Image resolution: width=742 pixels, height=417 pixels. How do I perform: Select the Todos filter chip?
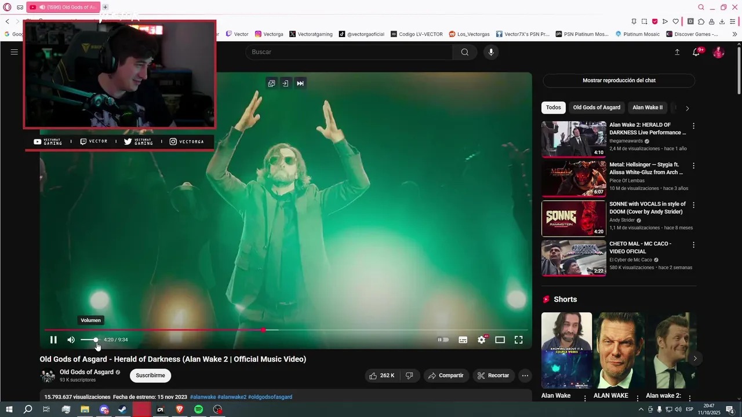pos(553,108)
